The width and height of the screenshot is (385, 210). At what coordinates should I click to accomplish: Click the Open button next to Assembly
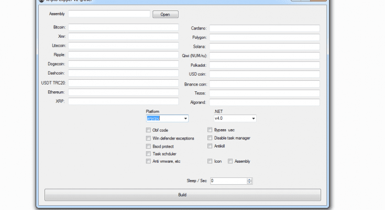point(165,15)
